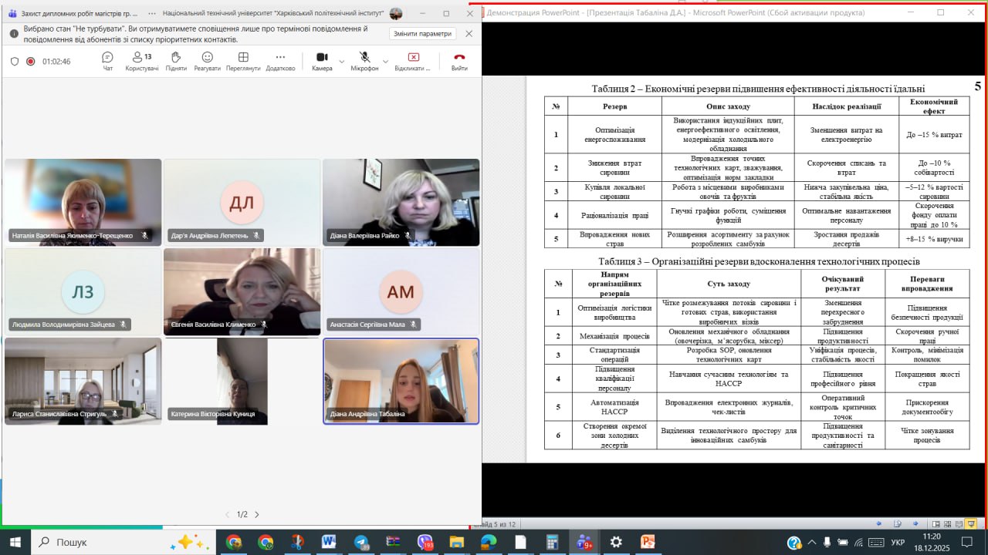Toggle the camera on or off
The height and width of the screenshot is (555, 988).
click(322, 61)
